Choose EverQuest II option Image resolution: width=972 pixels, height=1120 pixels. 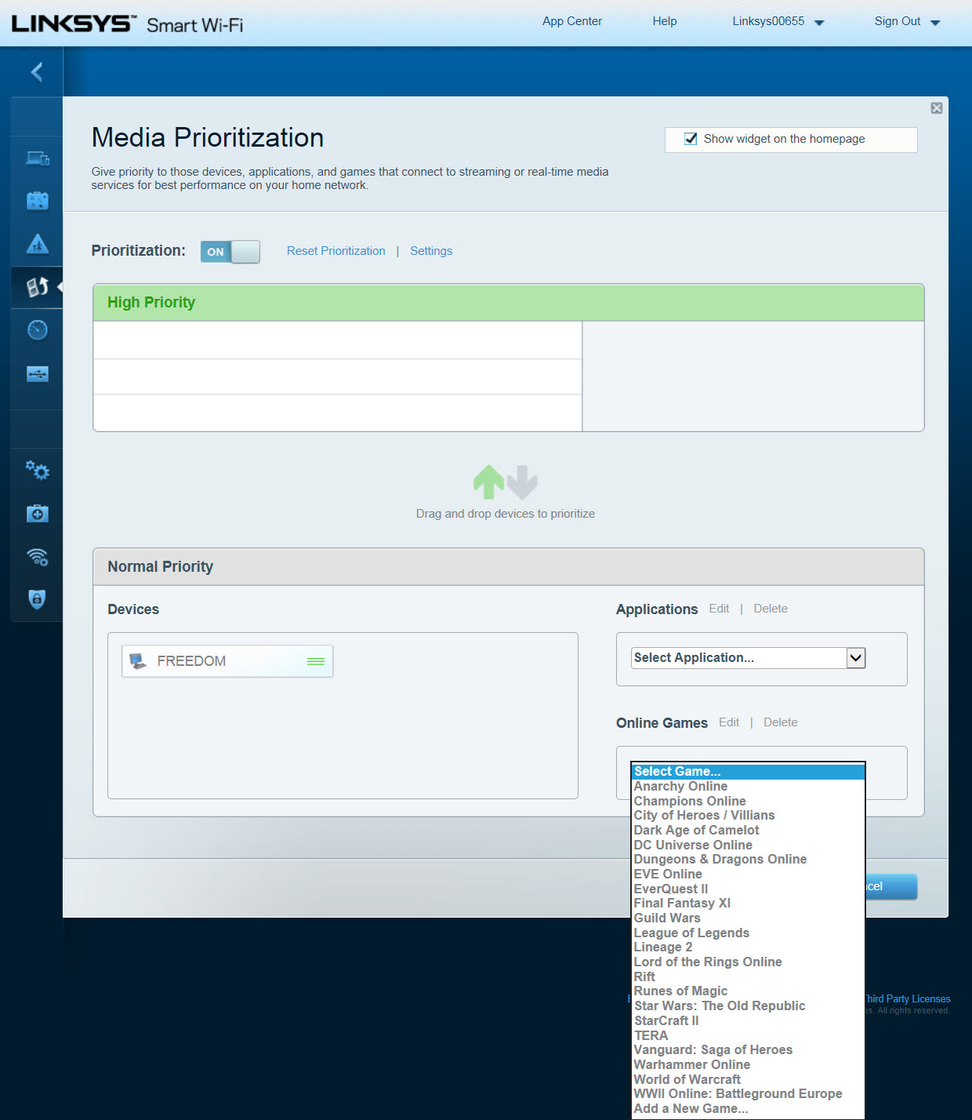749,889
